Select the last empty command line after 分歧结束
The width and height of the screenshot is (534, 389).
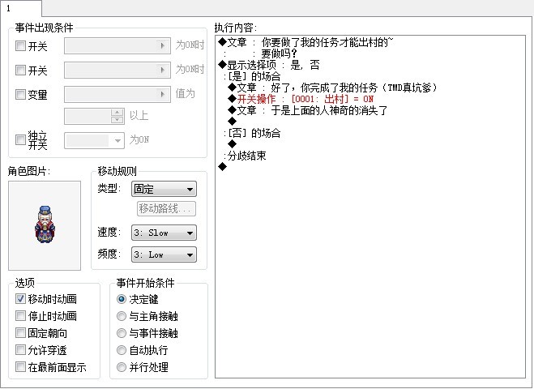tap(222, 167)
